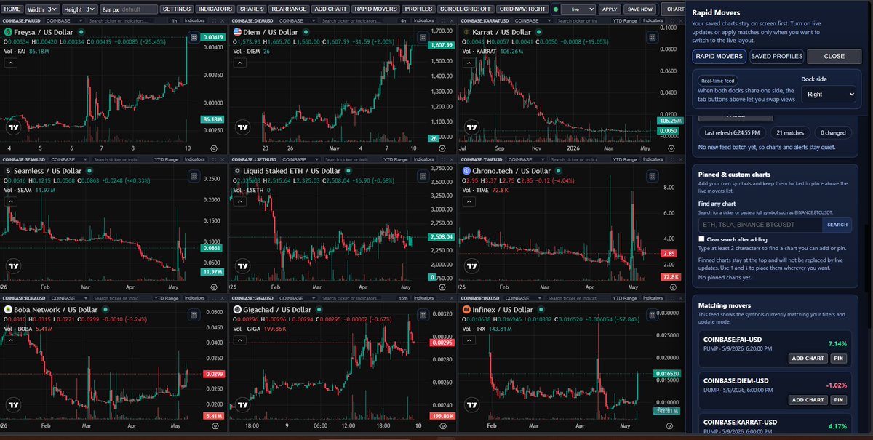The height and width of the screenshot is (440, 873).
Task: Switch to the HOME tab
Action: pyautogui.click(x=12, y=9)
